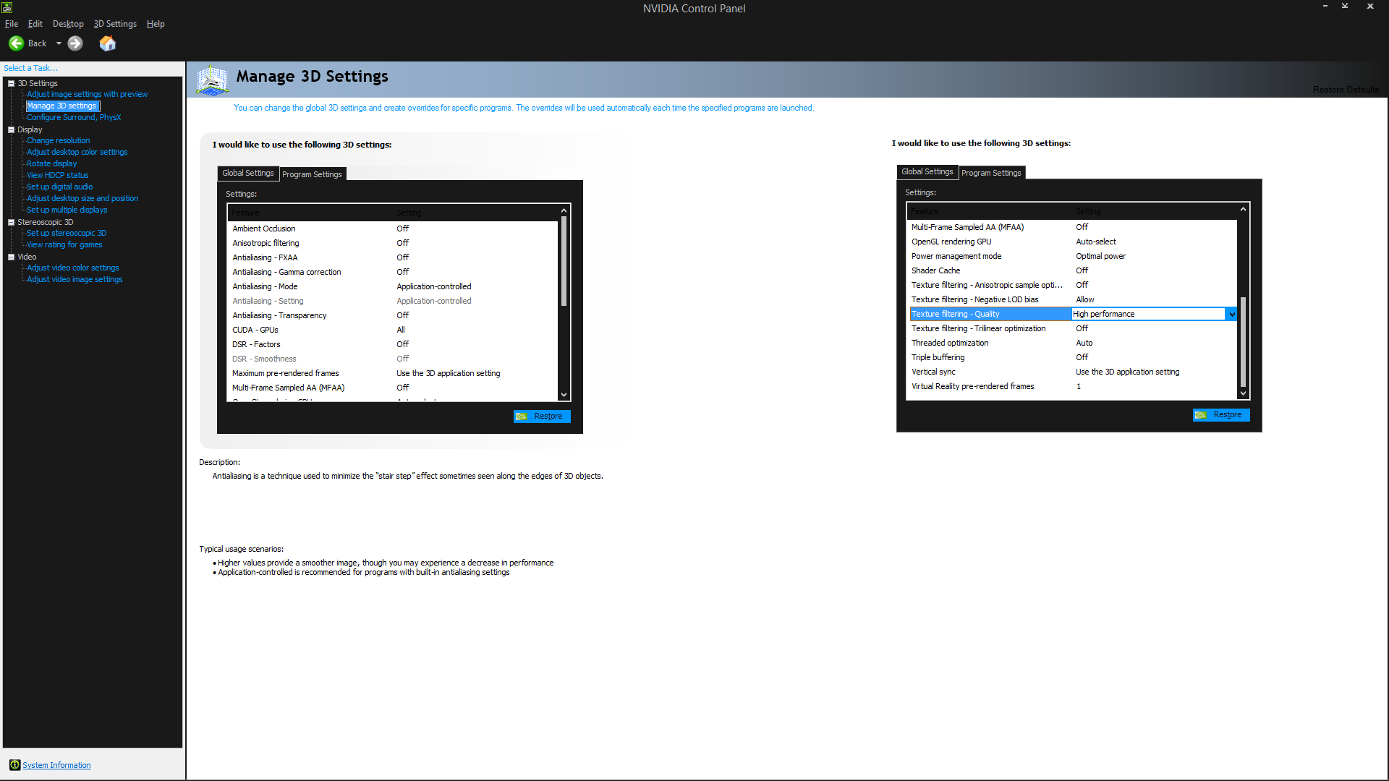
Task: Click the Forward arrow icon
Action: pos(75,43)
